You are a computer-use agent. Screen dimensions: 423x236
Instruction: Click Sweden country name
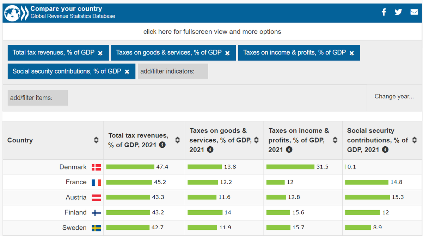click(74, 228)
